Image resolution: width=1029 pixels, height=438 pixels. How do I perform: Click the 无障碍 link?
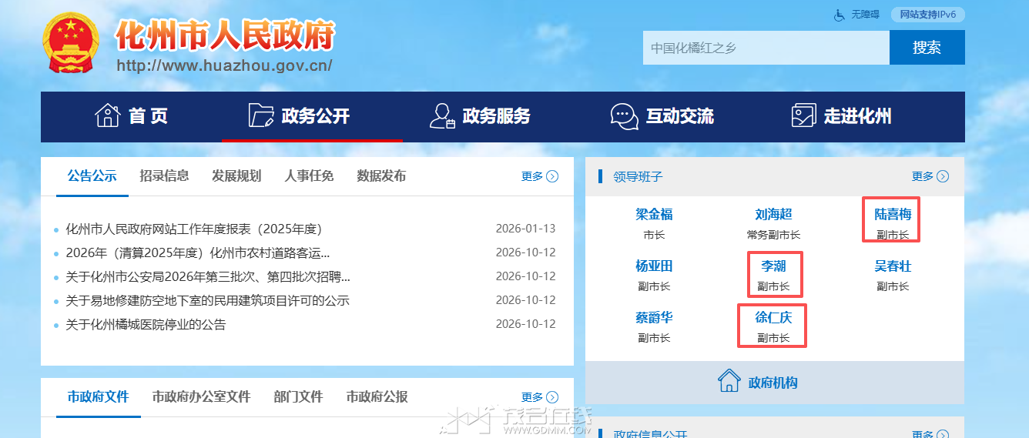click(865, 15)
